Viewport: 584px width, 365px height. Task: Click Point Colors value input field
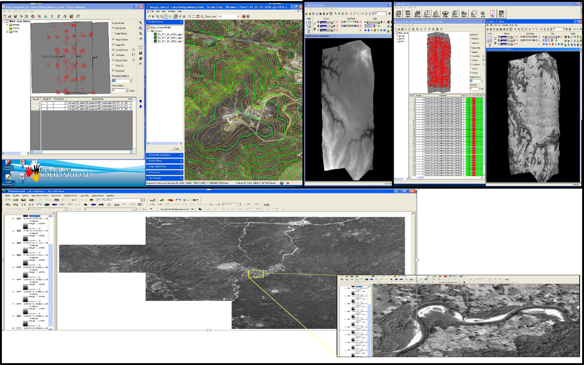(x=118, y=90)
